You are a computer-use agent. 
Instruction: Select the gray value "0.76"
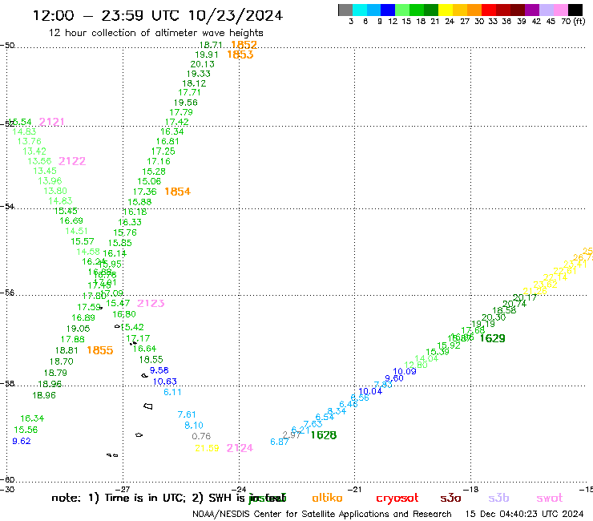point(201,436)
